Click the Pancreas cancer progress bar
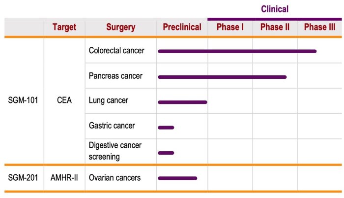Image resolution: width=344 pixels, height=198 pixels. point(222,77)
